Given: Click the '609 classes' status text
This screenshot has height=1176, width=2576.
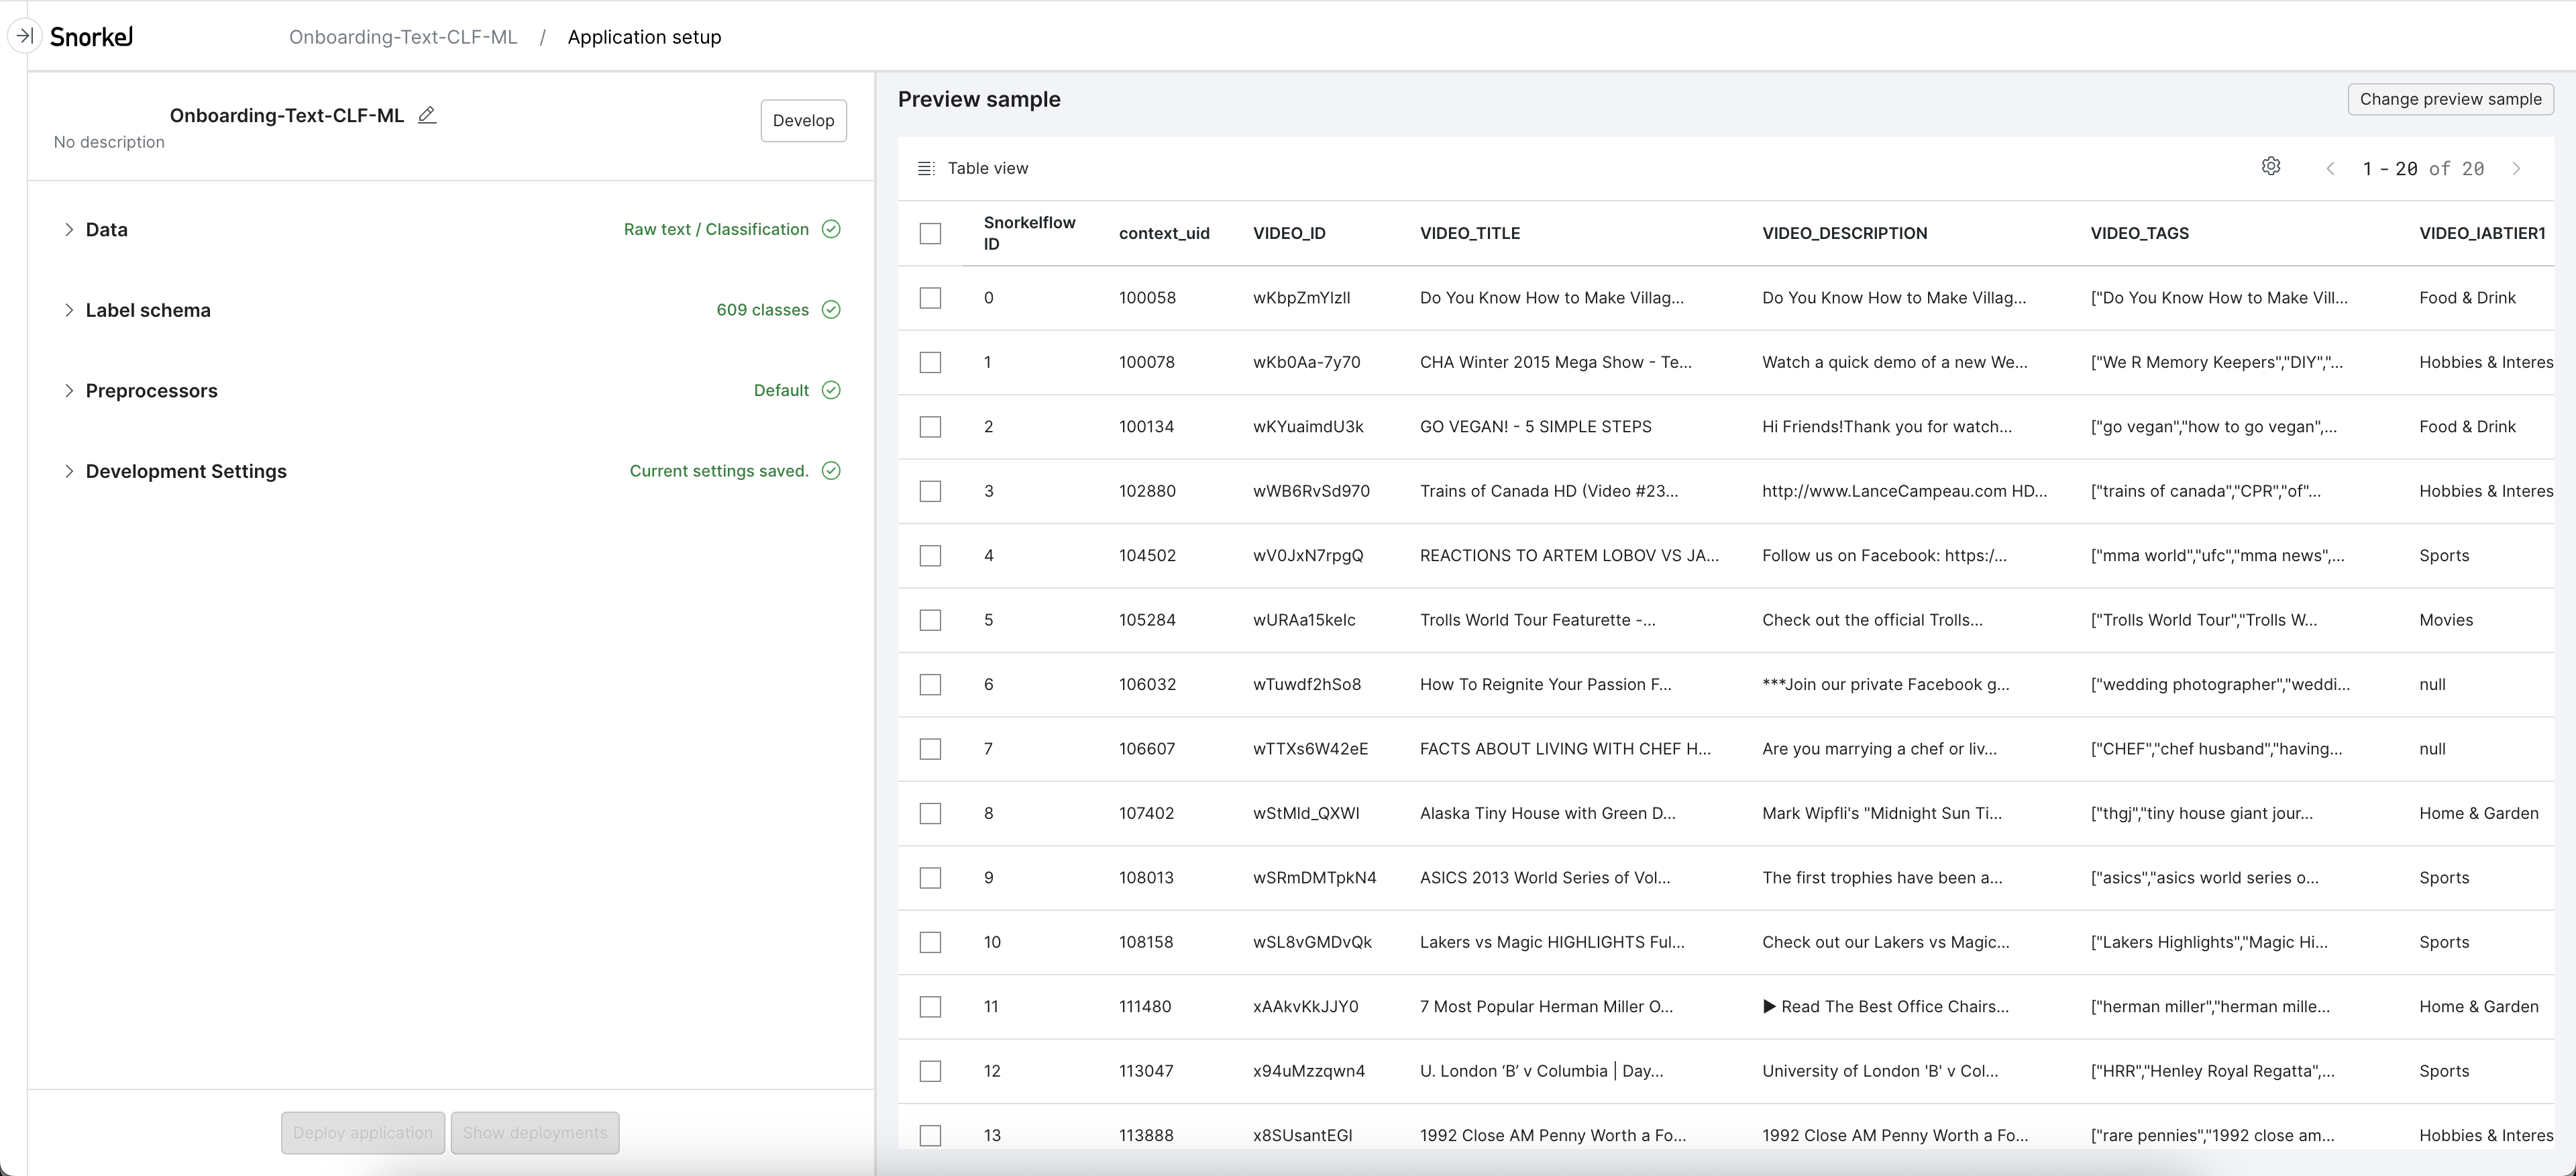Looking at the screenshot, I should click(x=762, y=309).
